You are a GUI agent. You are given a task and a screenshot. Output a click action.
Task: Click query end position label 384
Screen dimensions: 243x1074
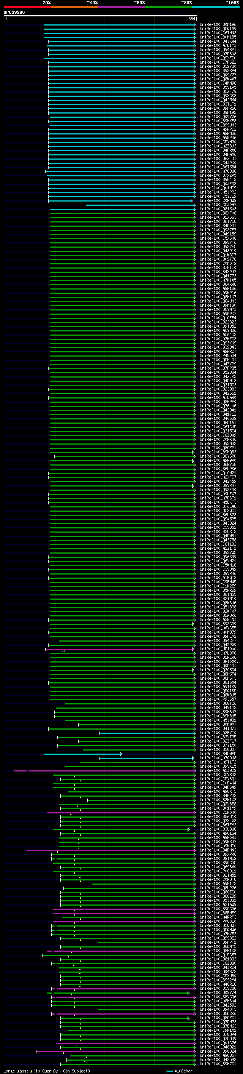tap(191, 19)
